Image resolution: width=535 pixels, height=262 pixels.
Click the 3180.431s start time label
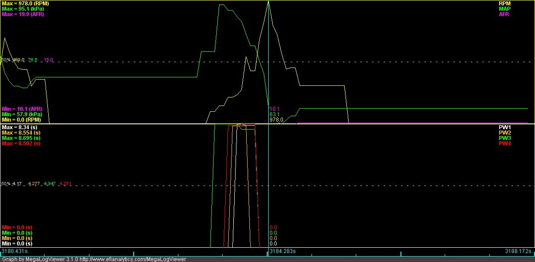coord(14,251)
